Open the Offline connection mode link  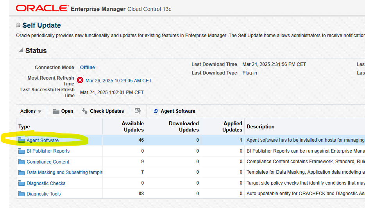pyautogui.click(x=87, y=68)
